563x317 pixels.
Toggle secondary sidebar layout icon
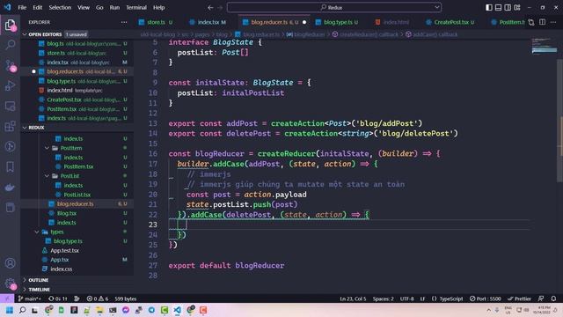pyautogui.click(x=508, y=7)
